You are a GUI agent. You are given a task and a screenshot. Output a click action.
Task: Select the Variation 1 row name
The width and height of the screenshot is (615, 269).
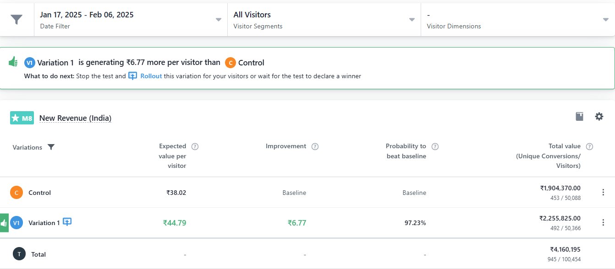[44, 223]
